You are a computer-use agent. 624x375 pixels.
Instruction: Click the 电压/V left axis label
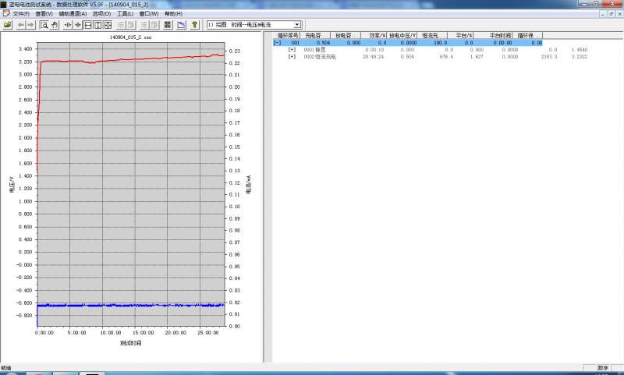point(12,185)
